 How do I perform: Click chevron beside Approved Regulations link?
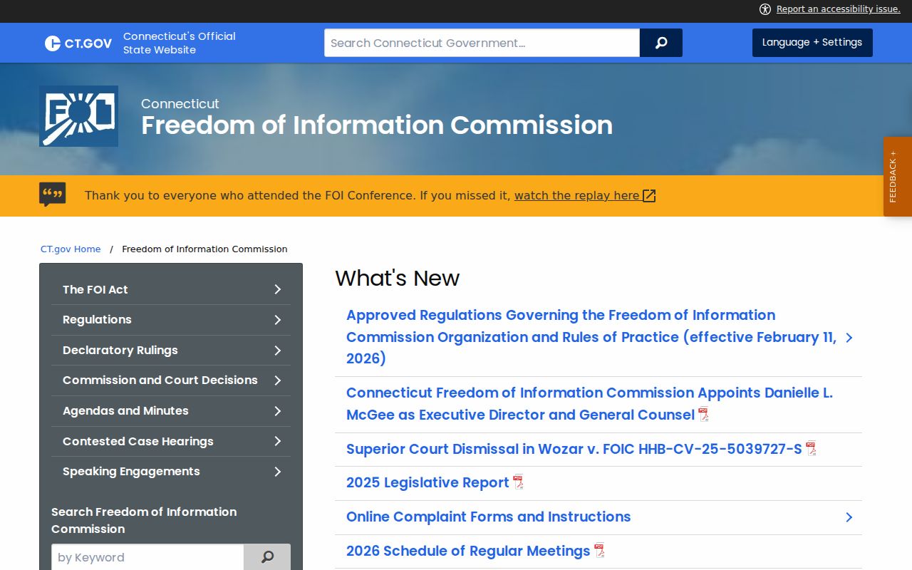pyautogui.click(x=849, y=337)
